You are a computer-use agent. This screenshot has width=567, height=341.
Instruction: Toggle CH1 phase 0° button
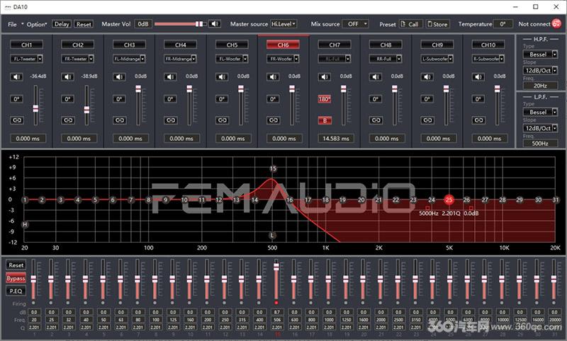[16, 99]
